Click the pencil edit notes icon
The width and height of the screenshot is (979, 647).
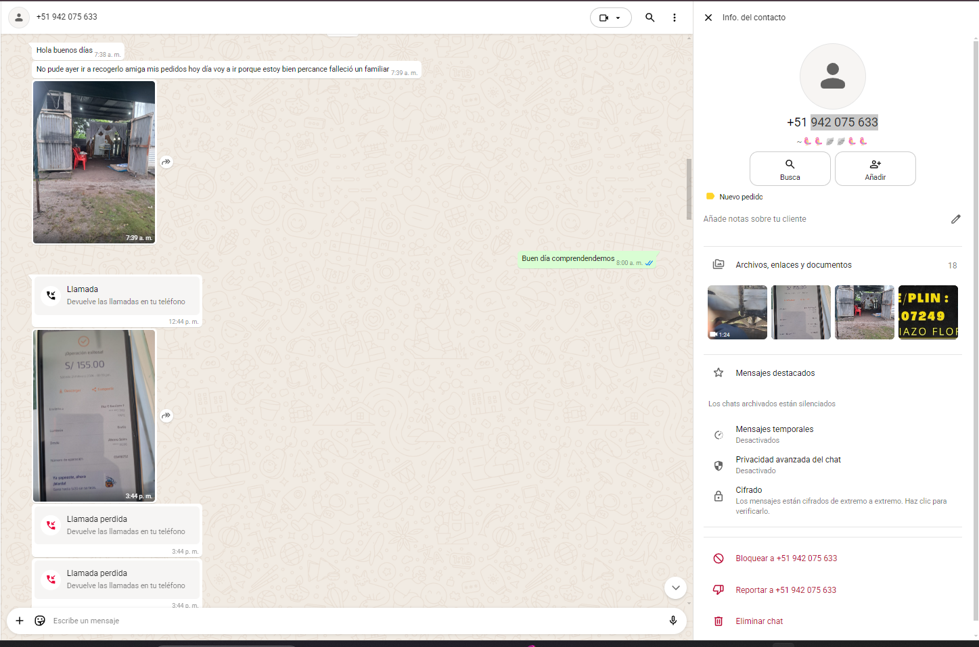click(955, 219)
